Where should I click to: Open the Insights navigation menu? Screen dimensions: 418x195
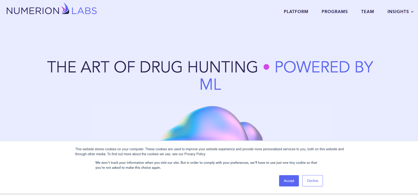click(398, 12)
